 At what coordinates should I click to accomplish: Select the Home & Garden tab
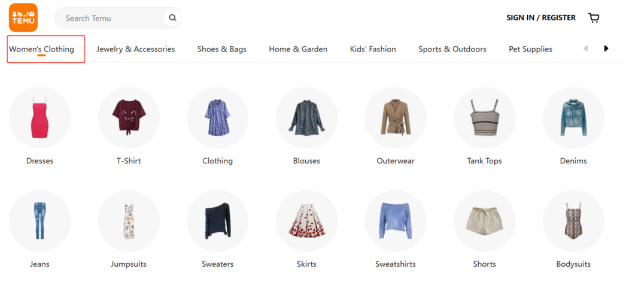click(298, 49)
